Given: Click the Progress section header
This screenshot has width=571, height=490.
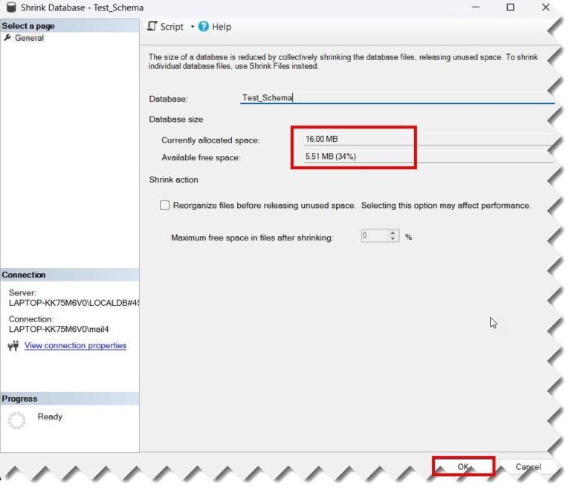Looking at the screenshot, I should (70, 399).
